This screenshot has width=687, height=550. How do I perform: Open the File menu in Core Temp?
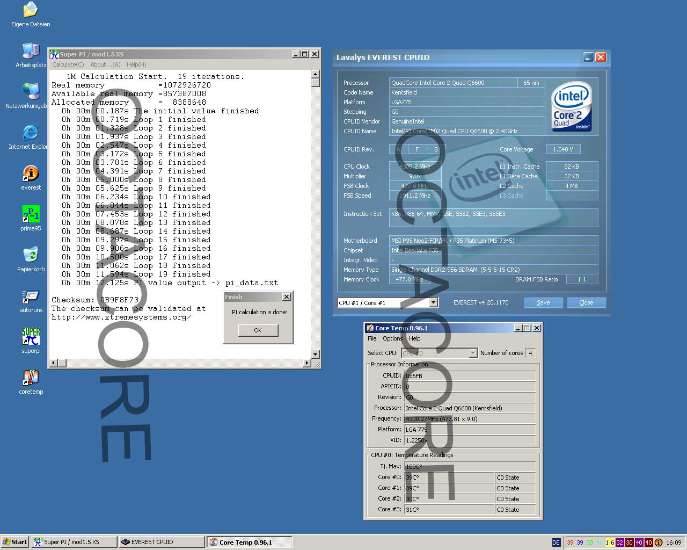[x=372, y=338]
